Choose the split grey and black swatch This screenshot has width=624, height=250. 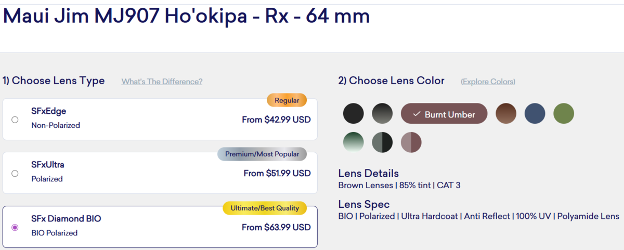[x=382, y=142]
